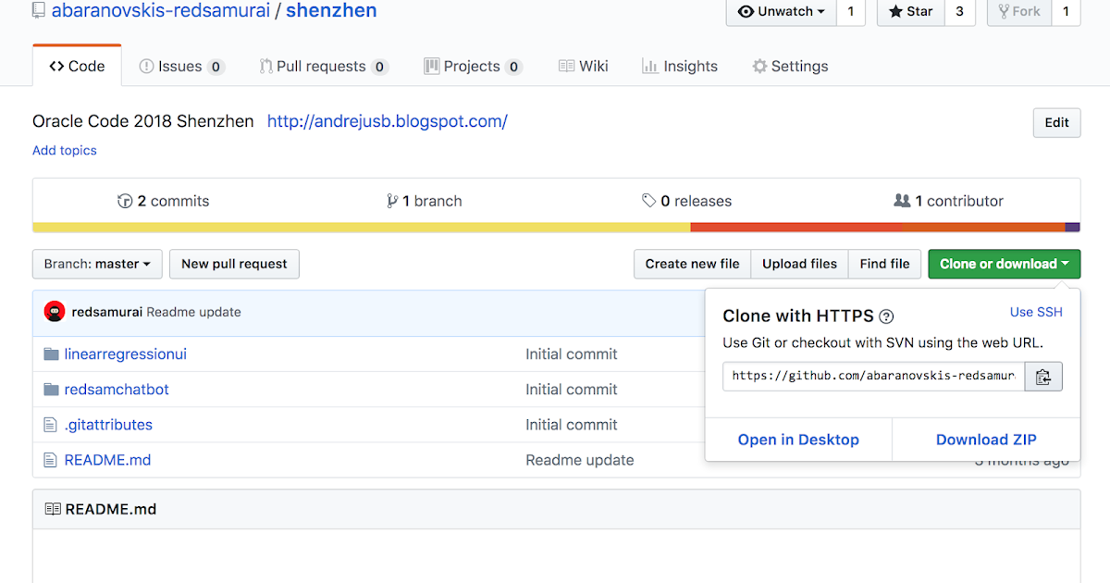Open the Clone or download dropdown
1110x583 pixels.
1004,264
